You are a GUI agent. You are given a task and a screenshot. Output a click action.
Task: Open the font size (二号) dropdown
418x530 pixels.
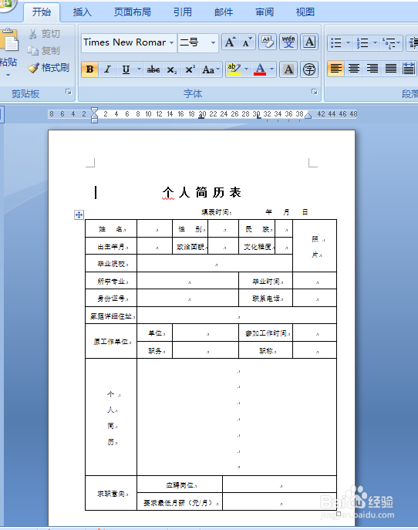point(213,42)
